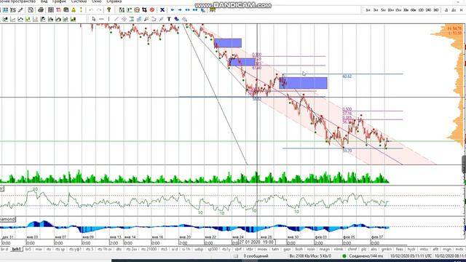Screen dimensions: 466x262
Task: Open the Система menu
Action: coord(79,1)
